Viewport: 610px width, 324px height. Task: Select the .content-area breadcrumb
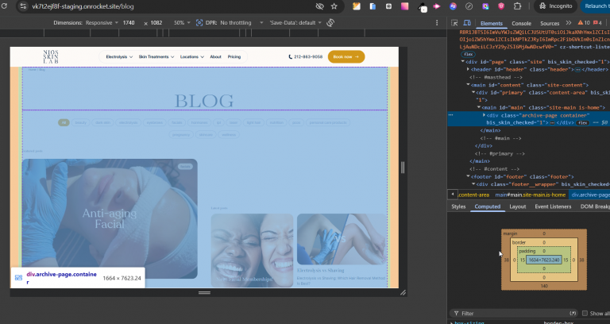click(473, 195)
